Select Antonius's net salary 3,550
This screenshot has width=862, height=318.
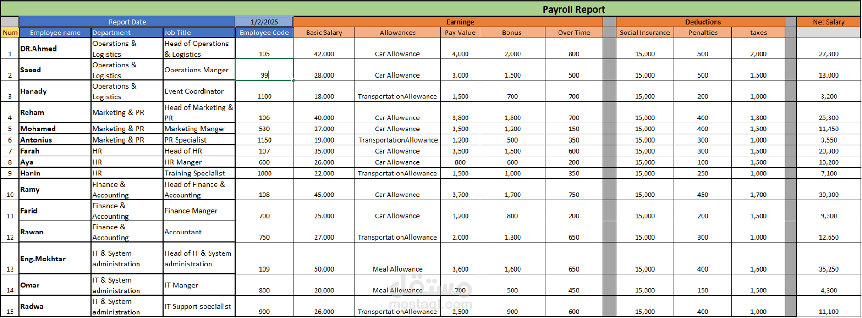point(829,140)
